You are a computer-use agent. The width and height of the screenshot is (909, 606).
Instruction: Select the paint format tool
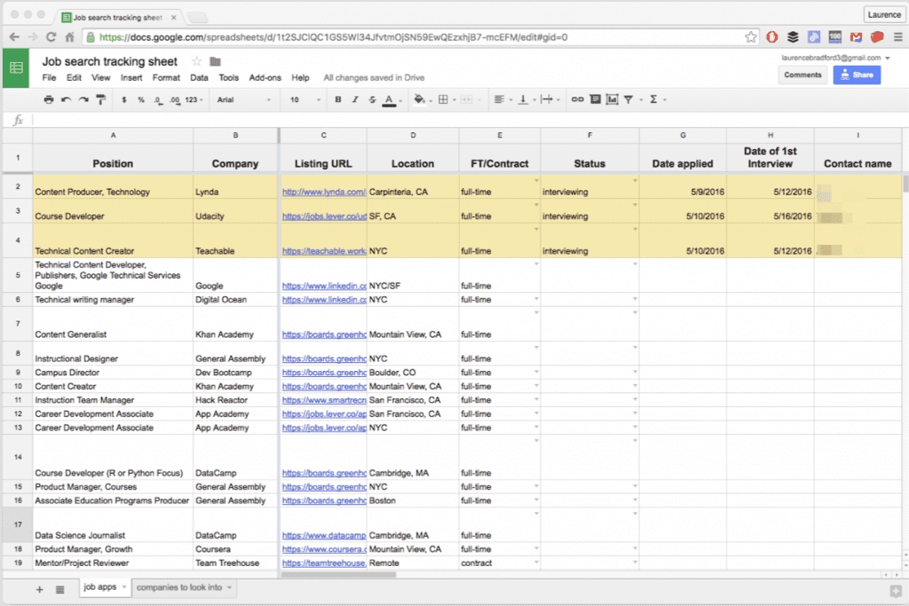[x=100, y=99]
